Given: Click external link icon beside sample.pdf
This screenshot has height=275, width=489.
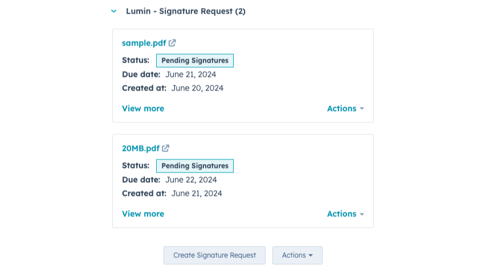Looking at the screenshot, I should (172, 43).
